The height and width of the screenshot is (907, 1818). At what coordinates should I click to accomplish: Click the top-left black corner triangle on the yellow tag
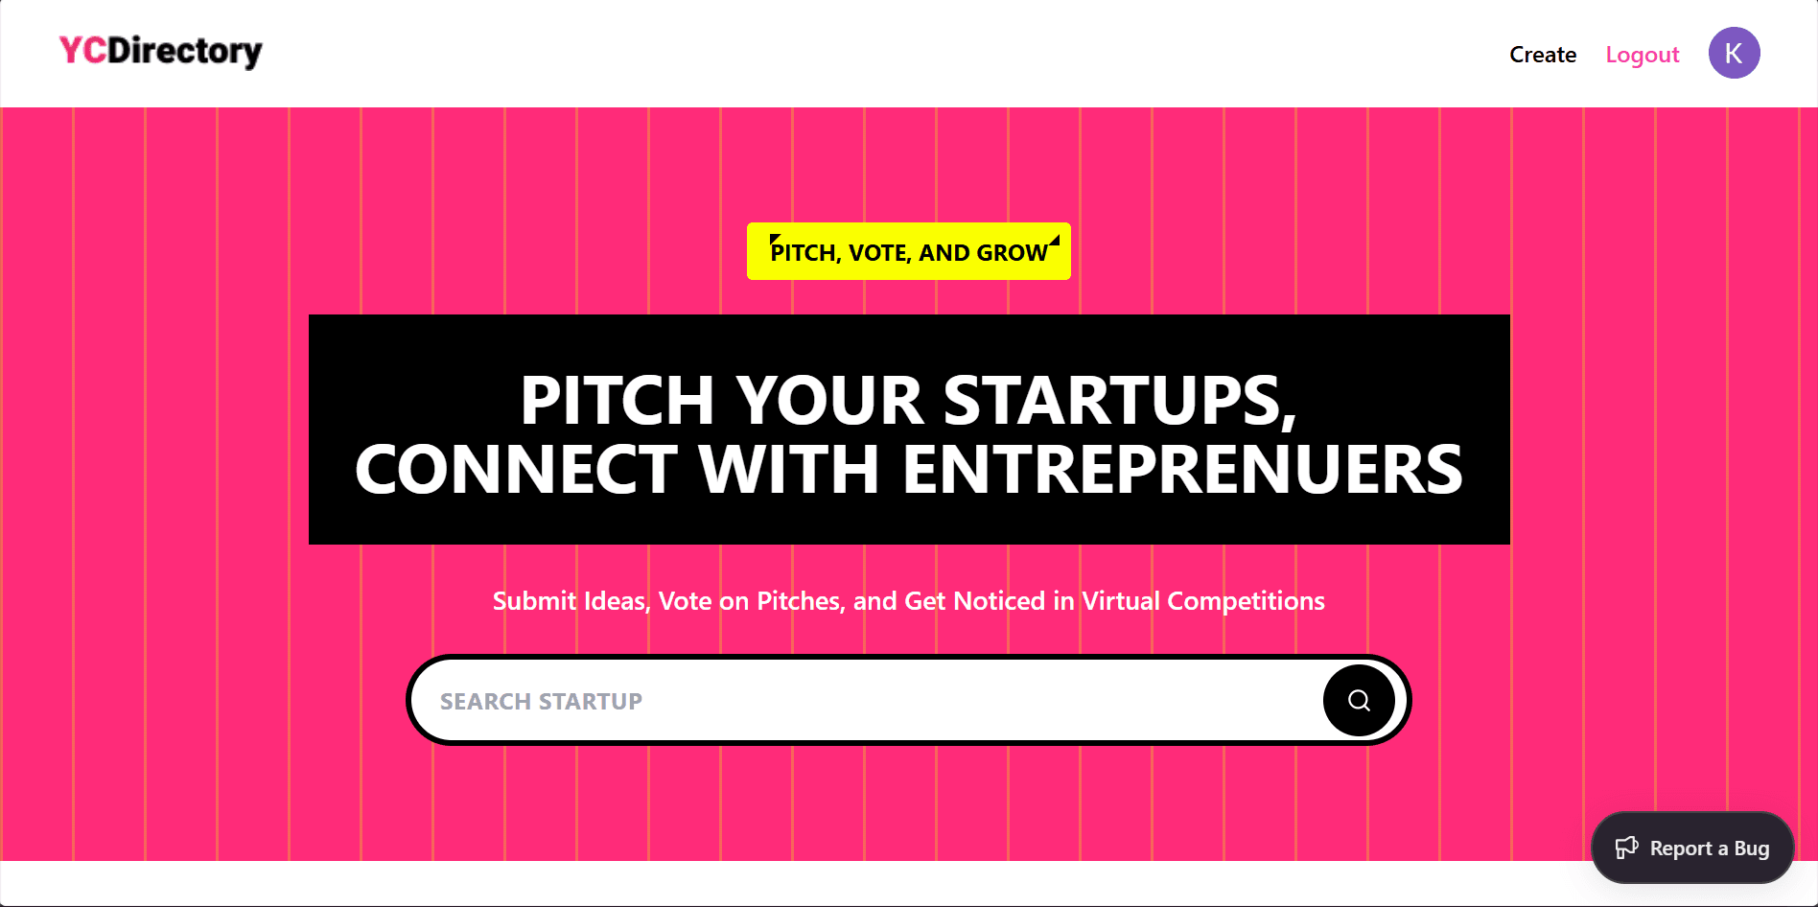tap(775, 239)
